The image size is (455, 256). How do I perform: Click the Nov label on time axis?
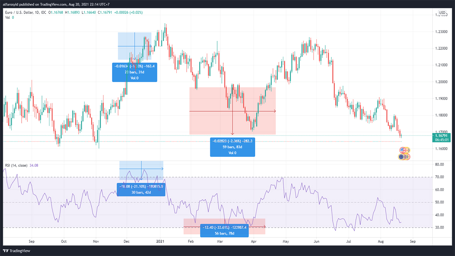96,241
